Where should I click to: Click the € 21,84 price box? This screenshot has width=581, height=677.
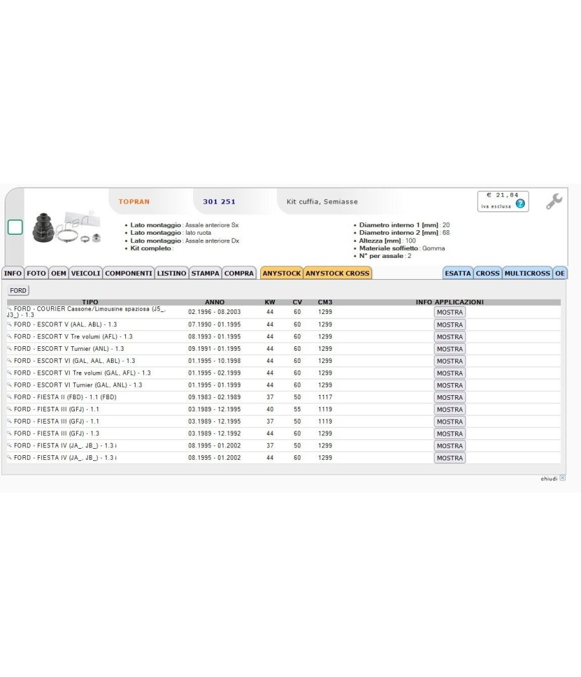point(503,201)
